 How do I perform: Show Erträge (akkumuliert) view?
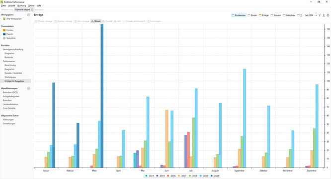134,21
